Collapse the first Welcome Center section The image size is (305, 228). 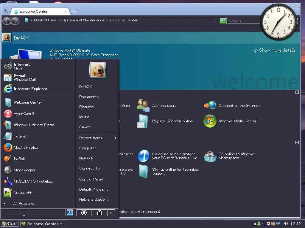(x=297, y=92)
